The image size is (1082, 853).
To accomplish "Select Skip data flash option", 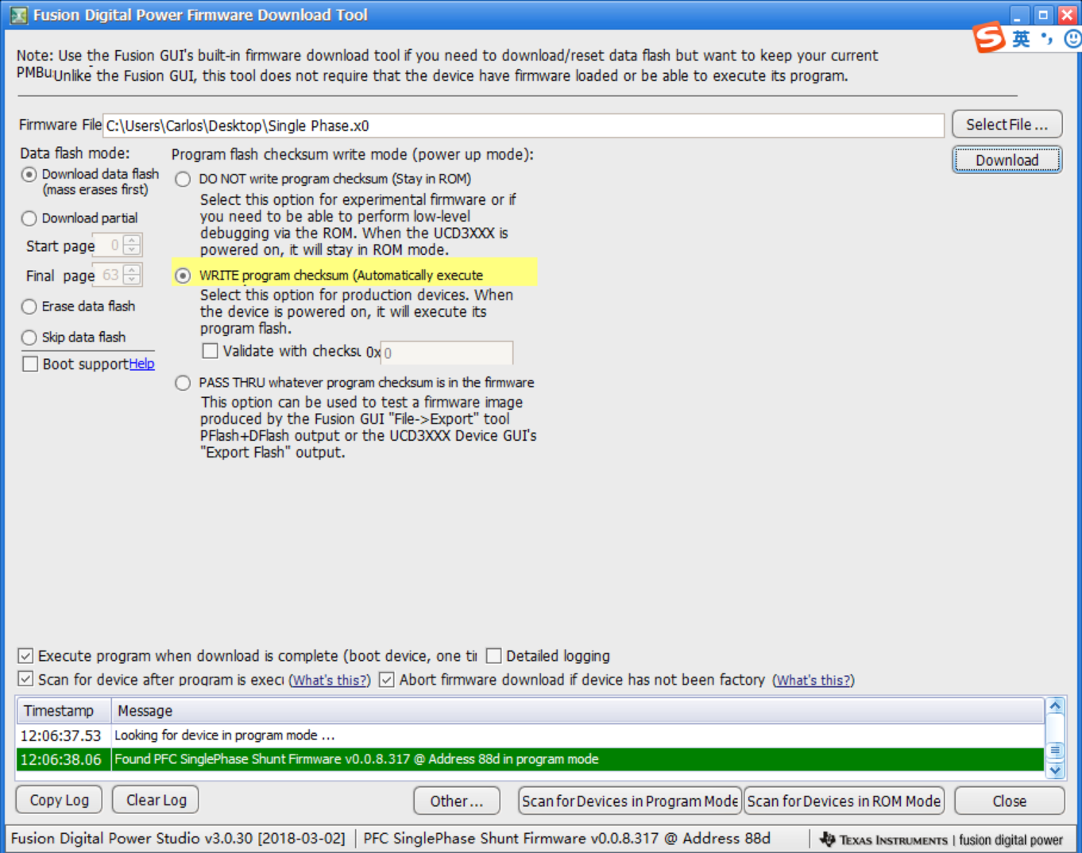I will (x=29, y=338).
